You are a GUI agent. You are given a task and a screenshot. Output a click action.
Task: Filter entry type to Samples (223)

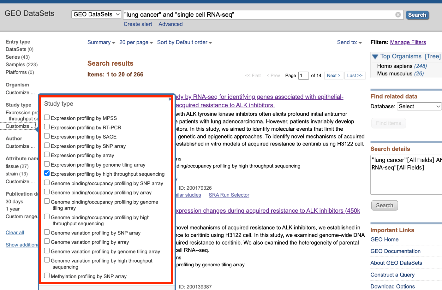pyautogui.click(x=21, y=65)
